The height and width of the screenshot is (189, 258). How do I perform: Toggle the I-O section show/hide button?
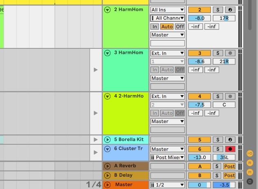click(x=250, y=154)
